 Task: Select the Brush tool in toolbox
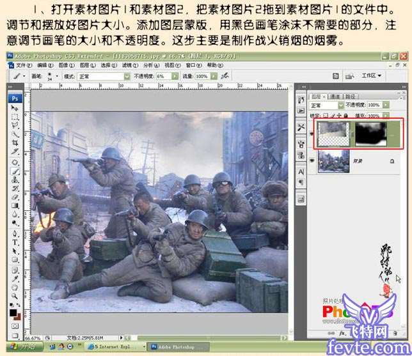pos(15,171)
